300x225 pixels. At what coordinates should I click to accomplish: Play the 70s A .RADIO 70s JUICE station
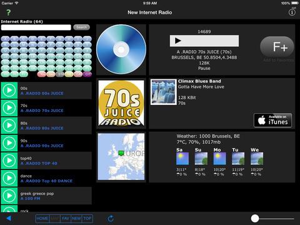click(x=9, y=108)
